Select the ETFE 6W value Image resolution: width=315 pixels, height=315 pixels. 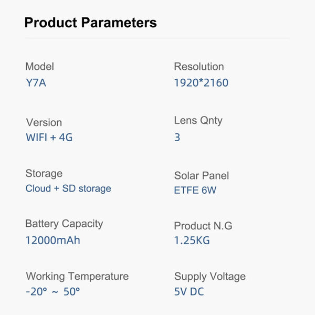click(195, 191)
